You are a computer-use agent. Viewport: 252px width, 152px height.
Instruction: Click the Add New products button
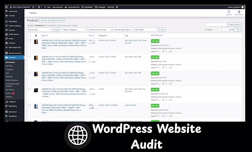point(44,21)
